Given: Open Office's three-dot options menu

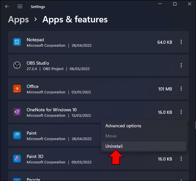Looking at the screenshot, I should click(181, 89).
